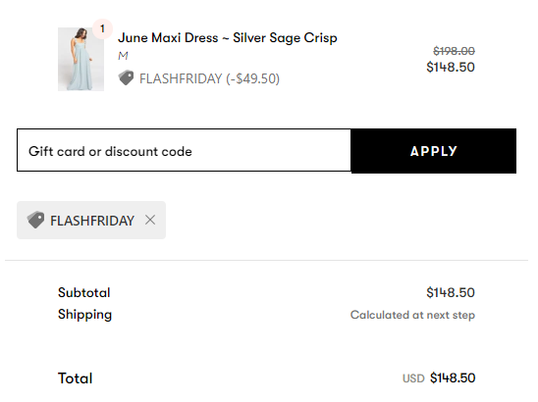Click the FLASHFRIDAY applied code chip label

pyautogui.click(x=92, y=221)
